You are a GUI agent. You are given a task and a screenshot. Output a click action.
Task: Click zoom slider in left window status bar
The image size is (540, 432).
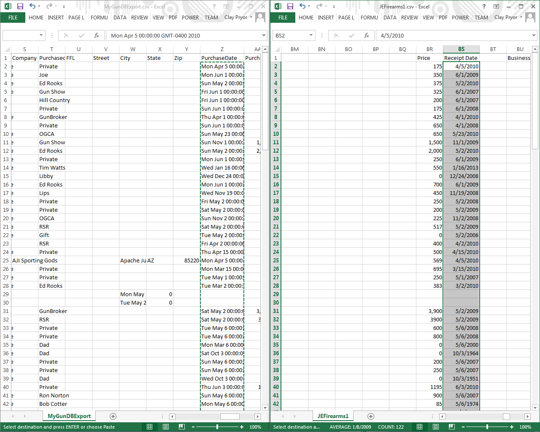[x=217, y=427]
